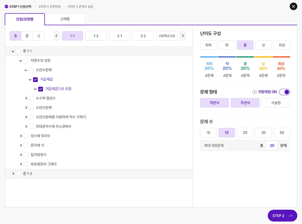Image resolution: width=302 pixels, height=224 pixels.
Task: Select the 고 grade button
Action: coord(39,36)
